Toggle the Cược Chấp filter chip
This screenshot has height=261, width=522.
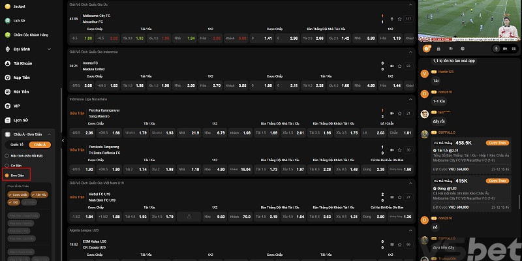coord(17,194)
